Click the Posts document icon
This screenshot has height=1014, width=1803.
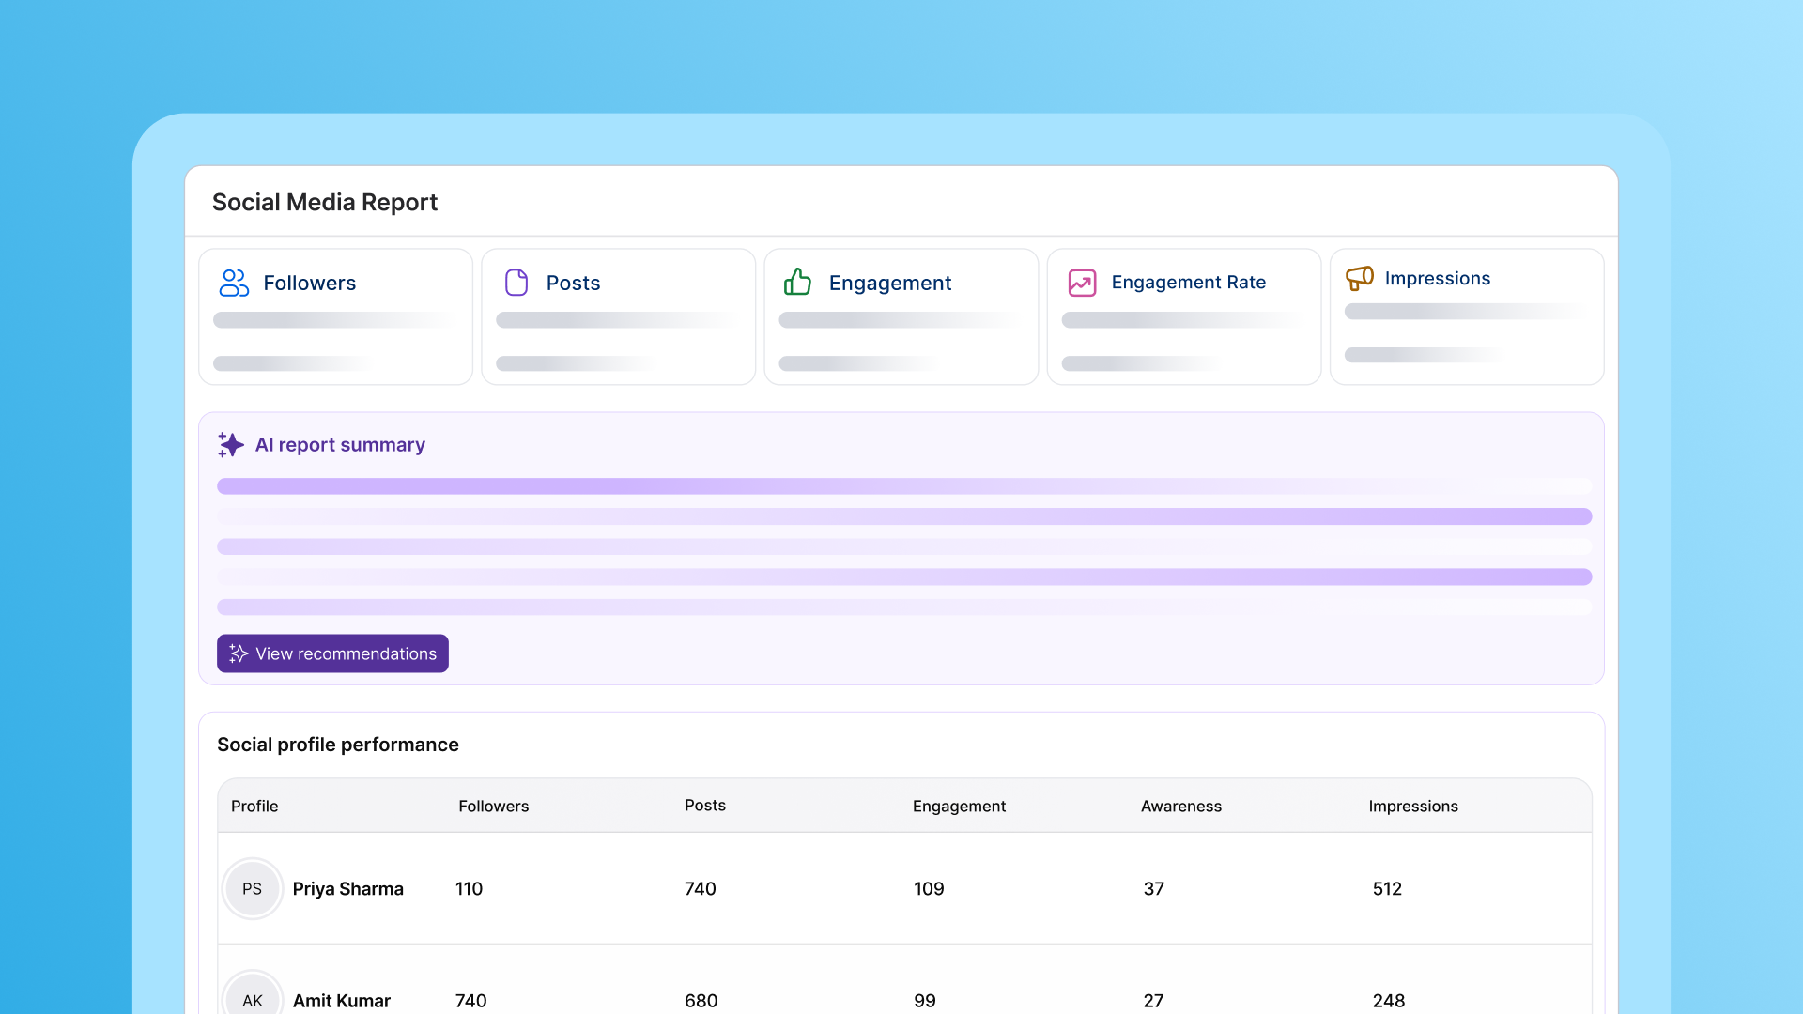516,283
